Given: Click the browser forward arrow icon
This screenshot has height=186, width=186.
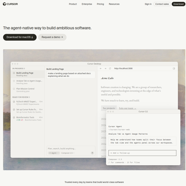Looking at the screenshot, I should coord(105,69).
